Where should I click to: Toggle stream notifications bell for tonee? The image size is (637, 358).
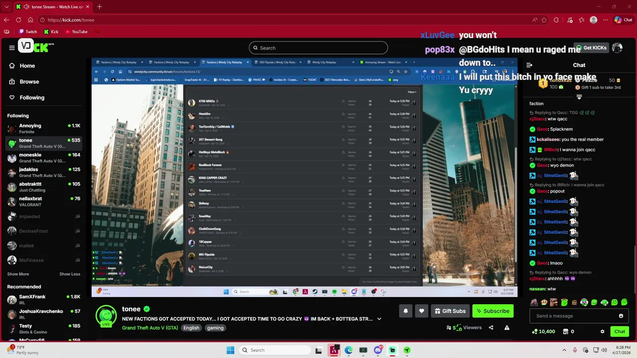pyautogui.click(x=406, y=311)
